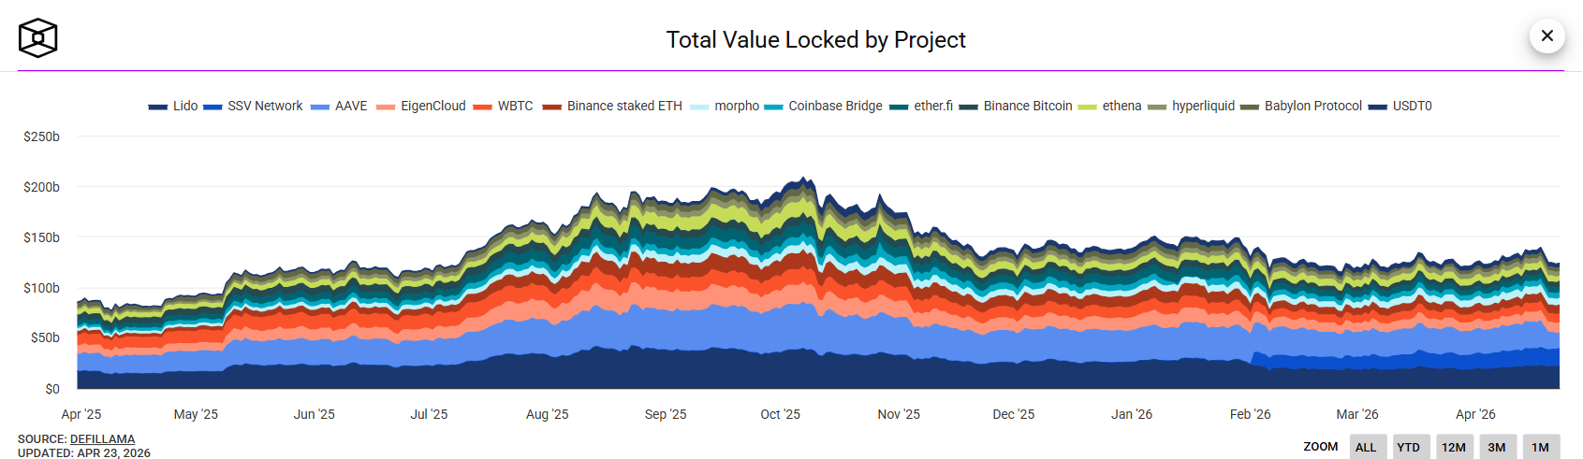The width and height of the screenshot is (1583, 459).
Task: Toggle Binance staked ETH legend entry
Action: [612, 106]
